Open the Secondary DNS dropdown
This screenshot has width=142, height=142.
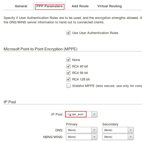click(x=131, y=130)
